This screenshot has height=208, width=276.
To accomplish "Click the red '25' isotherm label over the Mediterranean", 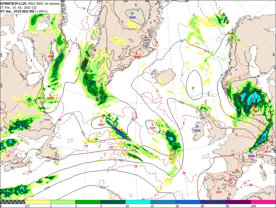I will point(251,185).
